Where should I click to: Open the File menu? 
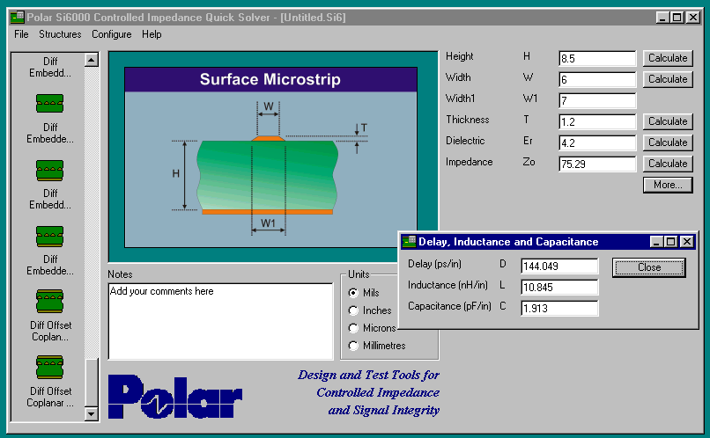pos(21,34)
